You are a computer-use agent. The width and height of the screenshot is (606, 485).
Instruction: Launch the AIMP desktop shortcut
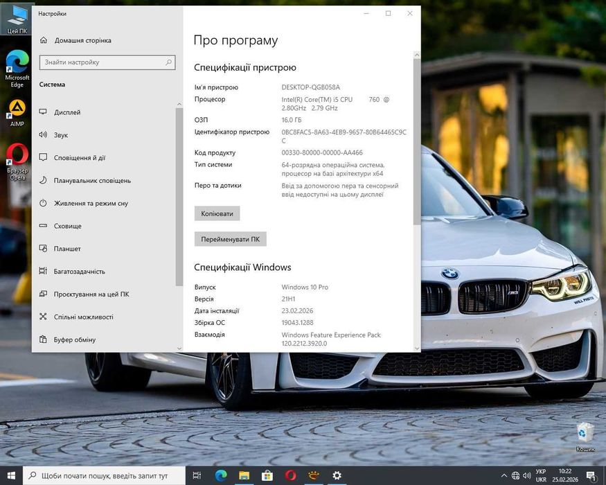pyautogui.click(x=17, y=113)
